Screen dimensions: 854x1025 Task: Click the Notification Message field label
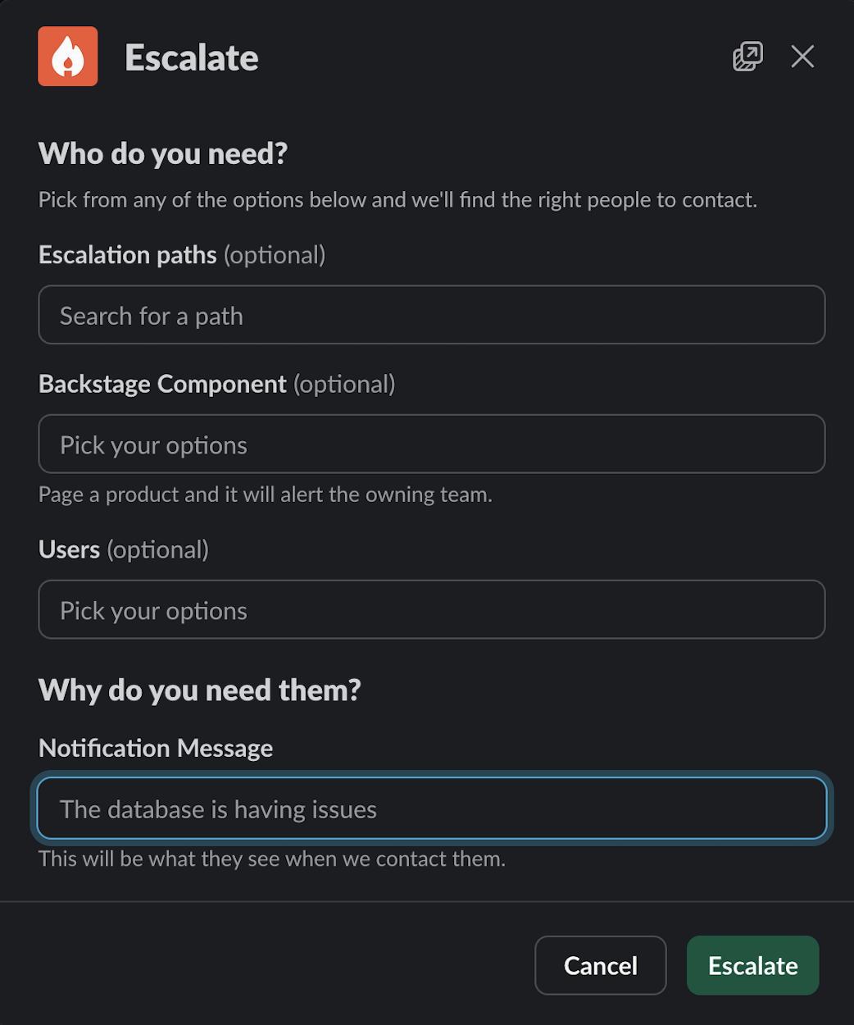click(156, 748)
